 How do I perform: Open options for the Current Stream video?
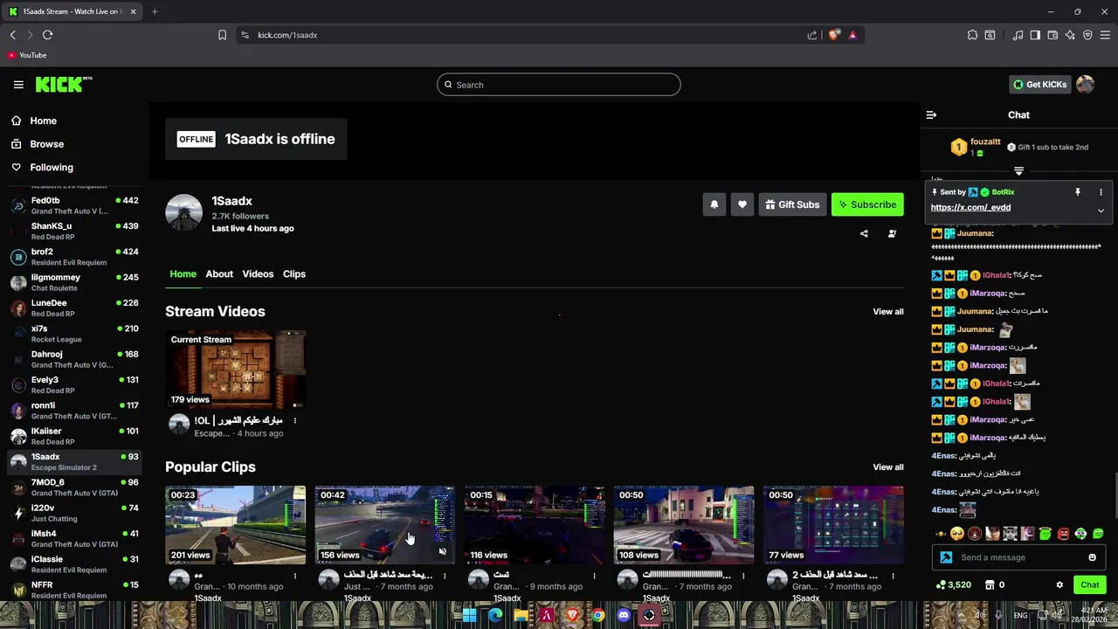click(295, 421)
